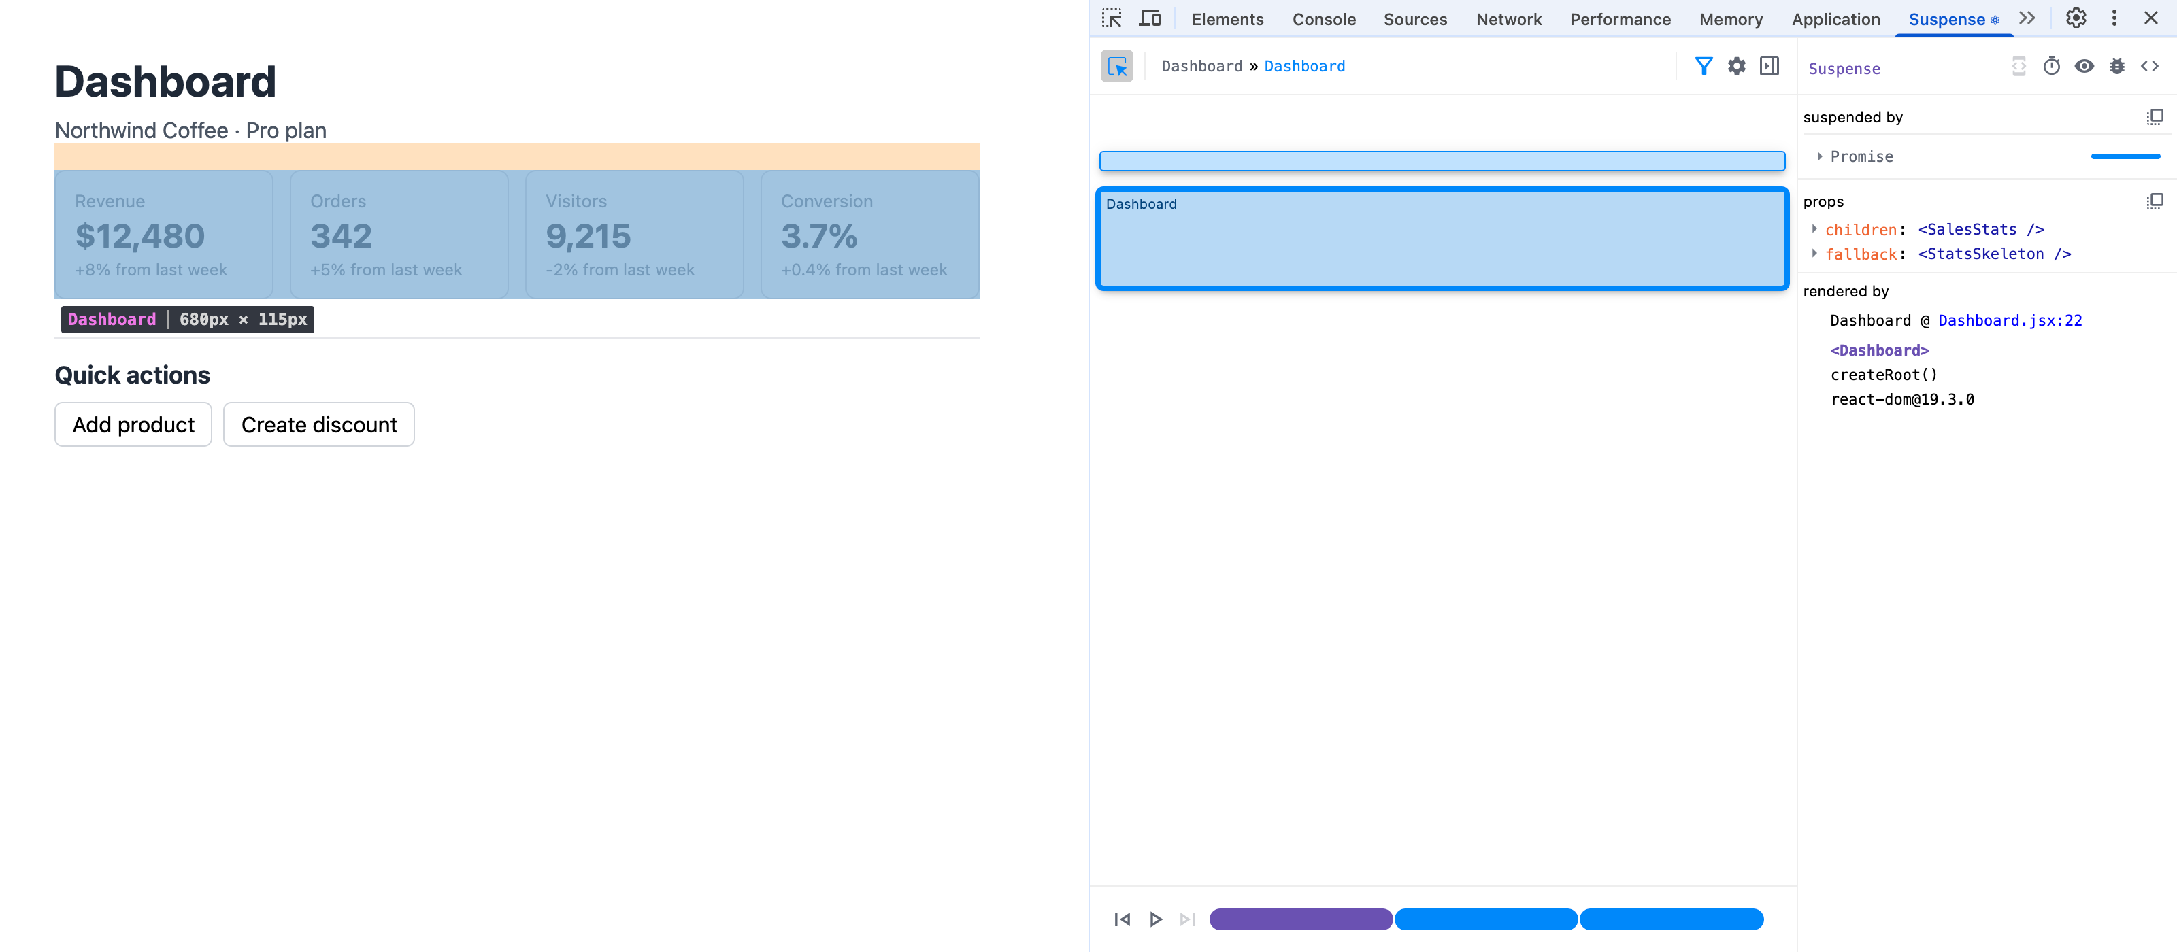View source with angle brackets icon

[2149, 66]
